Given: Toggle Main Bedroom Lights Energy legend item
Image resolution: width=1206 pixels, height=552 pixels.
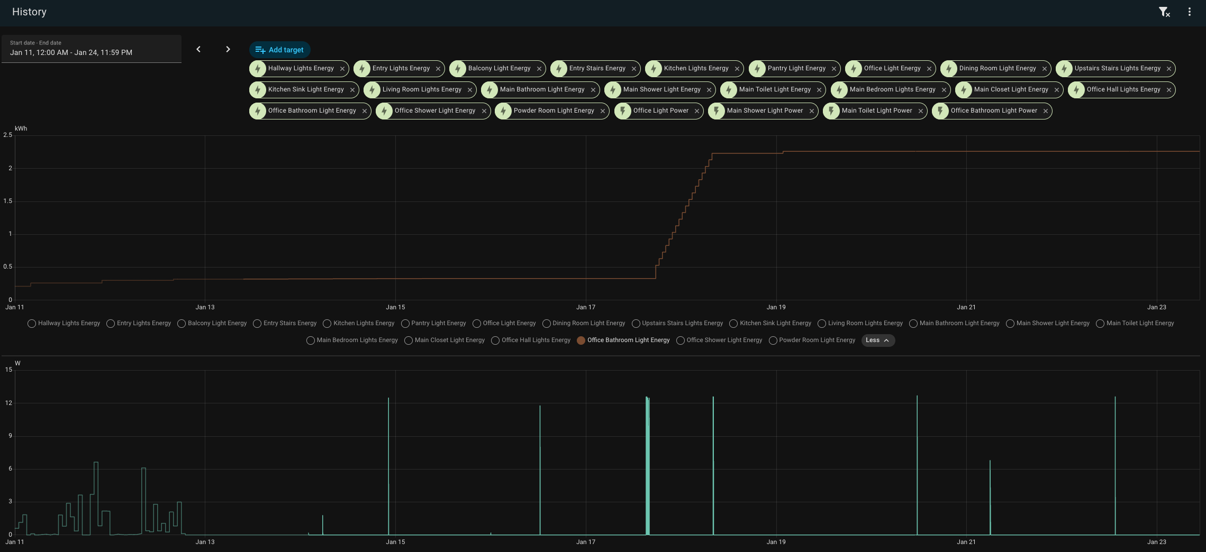Looking at the screenshot, I should click(x=352, y=341).
